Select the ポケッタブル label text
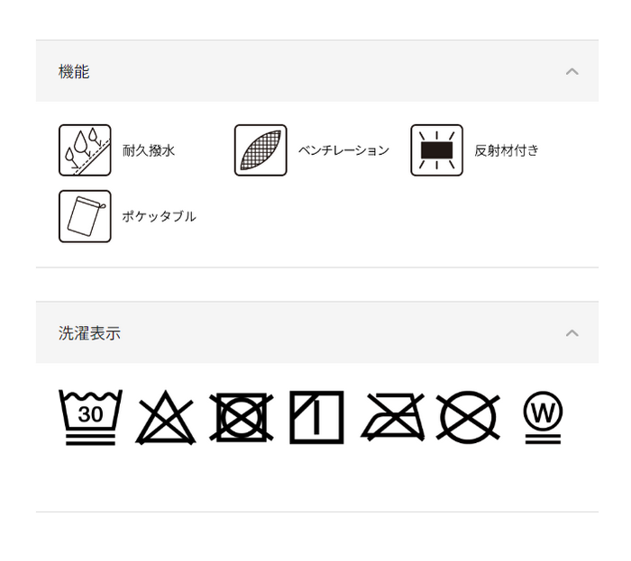631x561 pixels. point(159,217)
